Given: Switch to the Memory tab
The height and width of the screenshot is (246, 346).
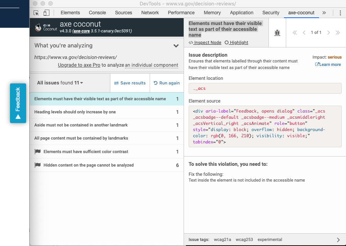Looking at the screenshot, I should (212, 13).
